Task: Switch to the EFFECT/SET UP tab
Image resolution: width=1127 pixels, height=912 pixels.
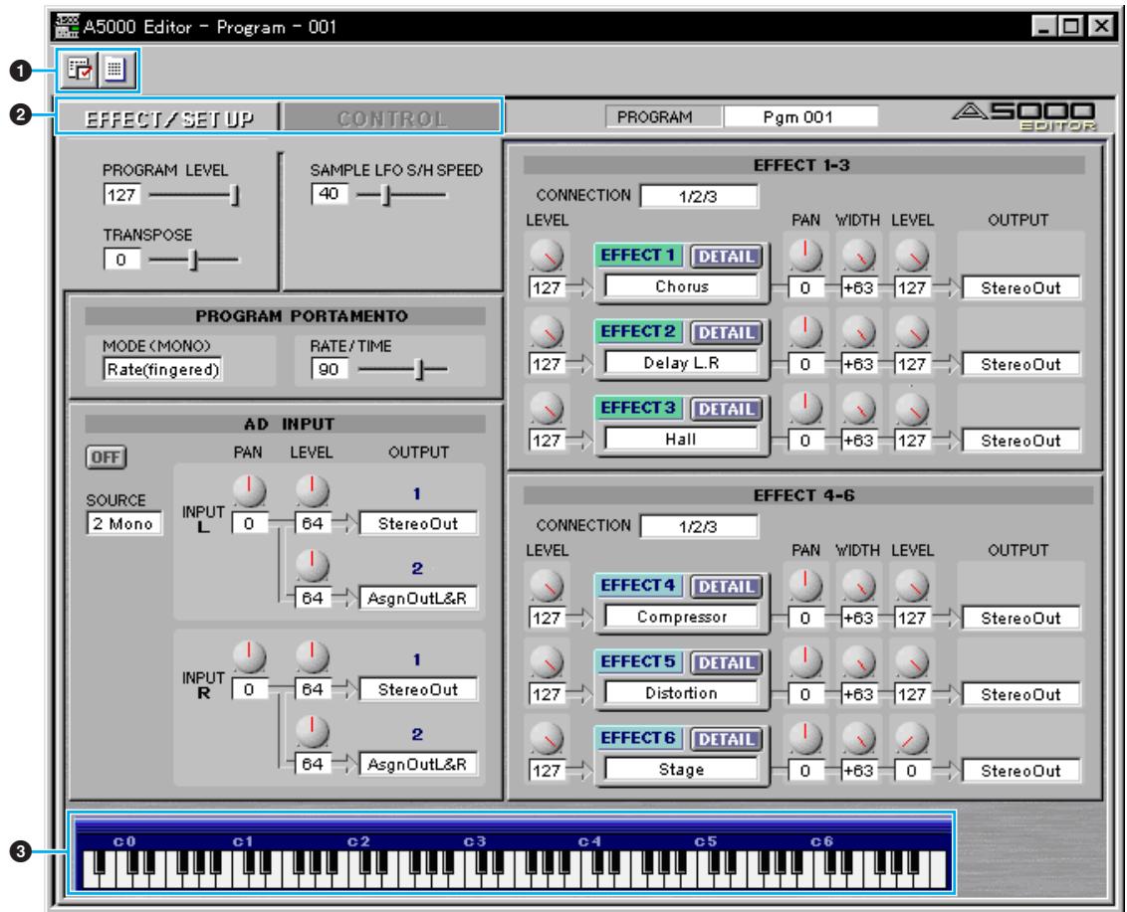Action: [x=168, y=117]
